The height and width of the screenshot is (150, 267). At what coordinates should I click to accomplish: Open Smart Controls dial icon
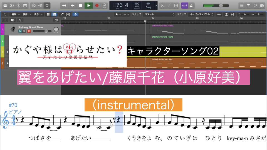[x=34, y=6]
